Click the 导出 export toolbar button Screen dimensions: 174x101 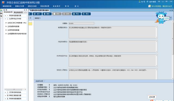click(x=76, y=14)
